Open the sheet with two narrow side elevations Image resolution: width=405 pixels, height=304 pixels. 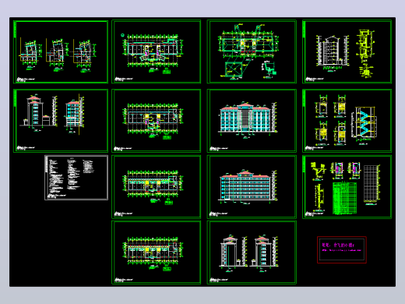pos(252,253)
